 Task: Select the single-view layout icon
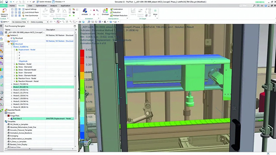tap(13, 9)
